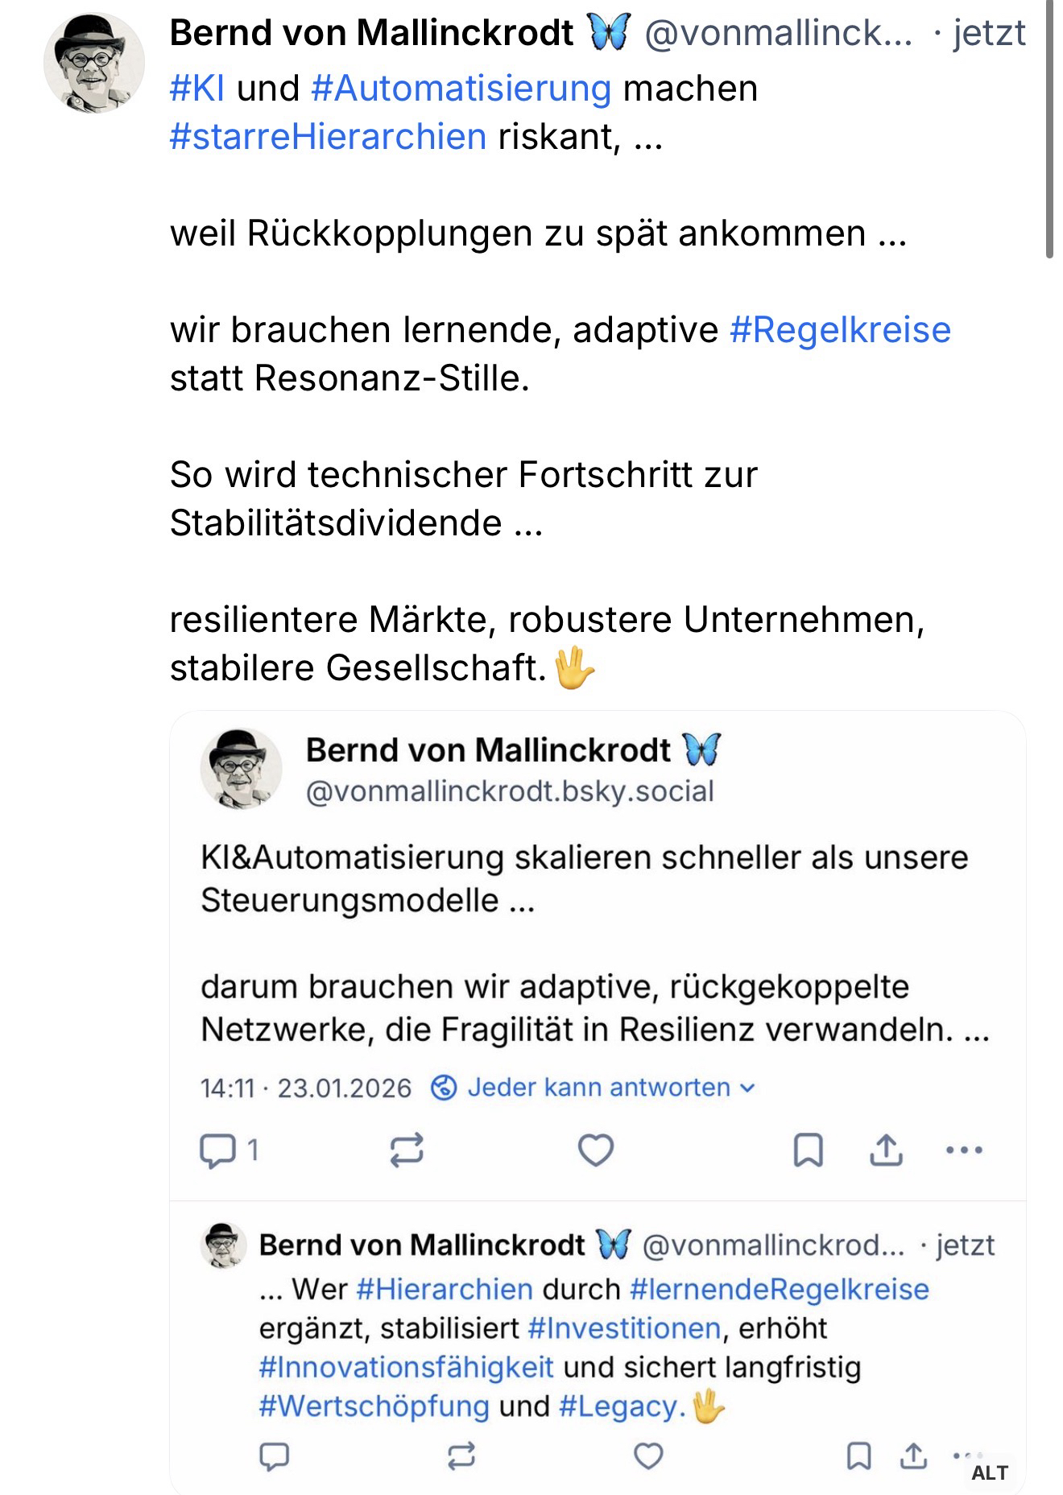This screenshot has height=1495, width=1063.
Task: Bookmark the #Hierarchien thread reply
Action: (x=858, y=1456)
